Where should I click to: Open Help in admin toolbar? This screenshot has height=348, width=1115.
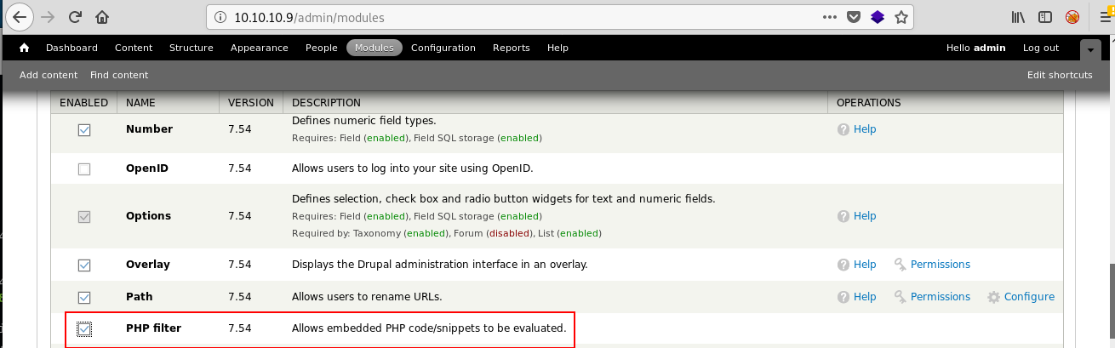point(557,48)
